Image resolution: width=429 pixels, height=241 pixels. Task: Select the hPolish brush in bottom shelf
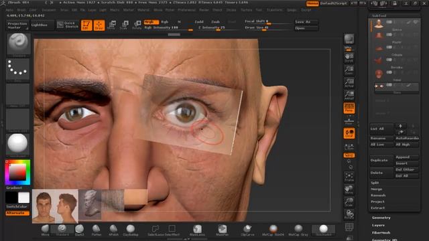(x=113, y=230)
